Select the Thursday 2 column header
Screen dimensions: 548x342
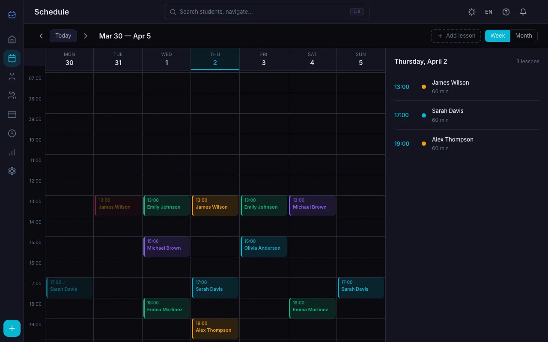pos(215,59)
